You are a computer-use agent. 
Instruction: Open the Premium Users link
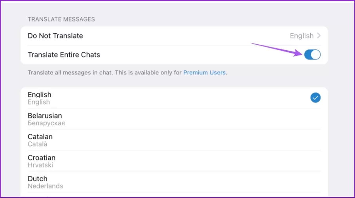coord(204,73)
